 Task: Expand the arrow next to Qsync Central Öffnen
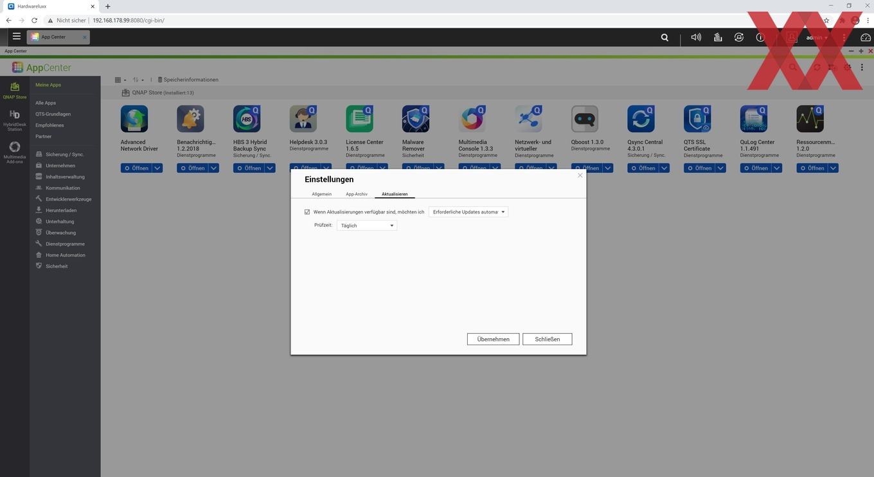(x=664, y=168)
